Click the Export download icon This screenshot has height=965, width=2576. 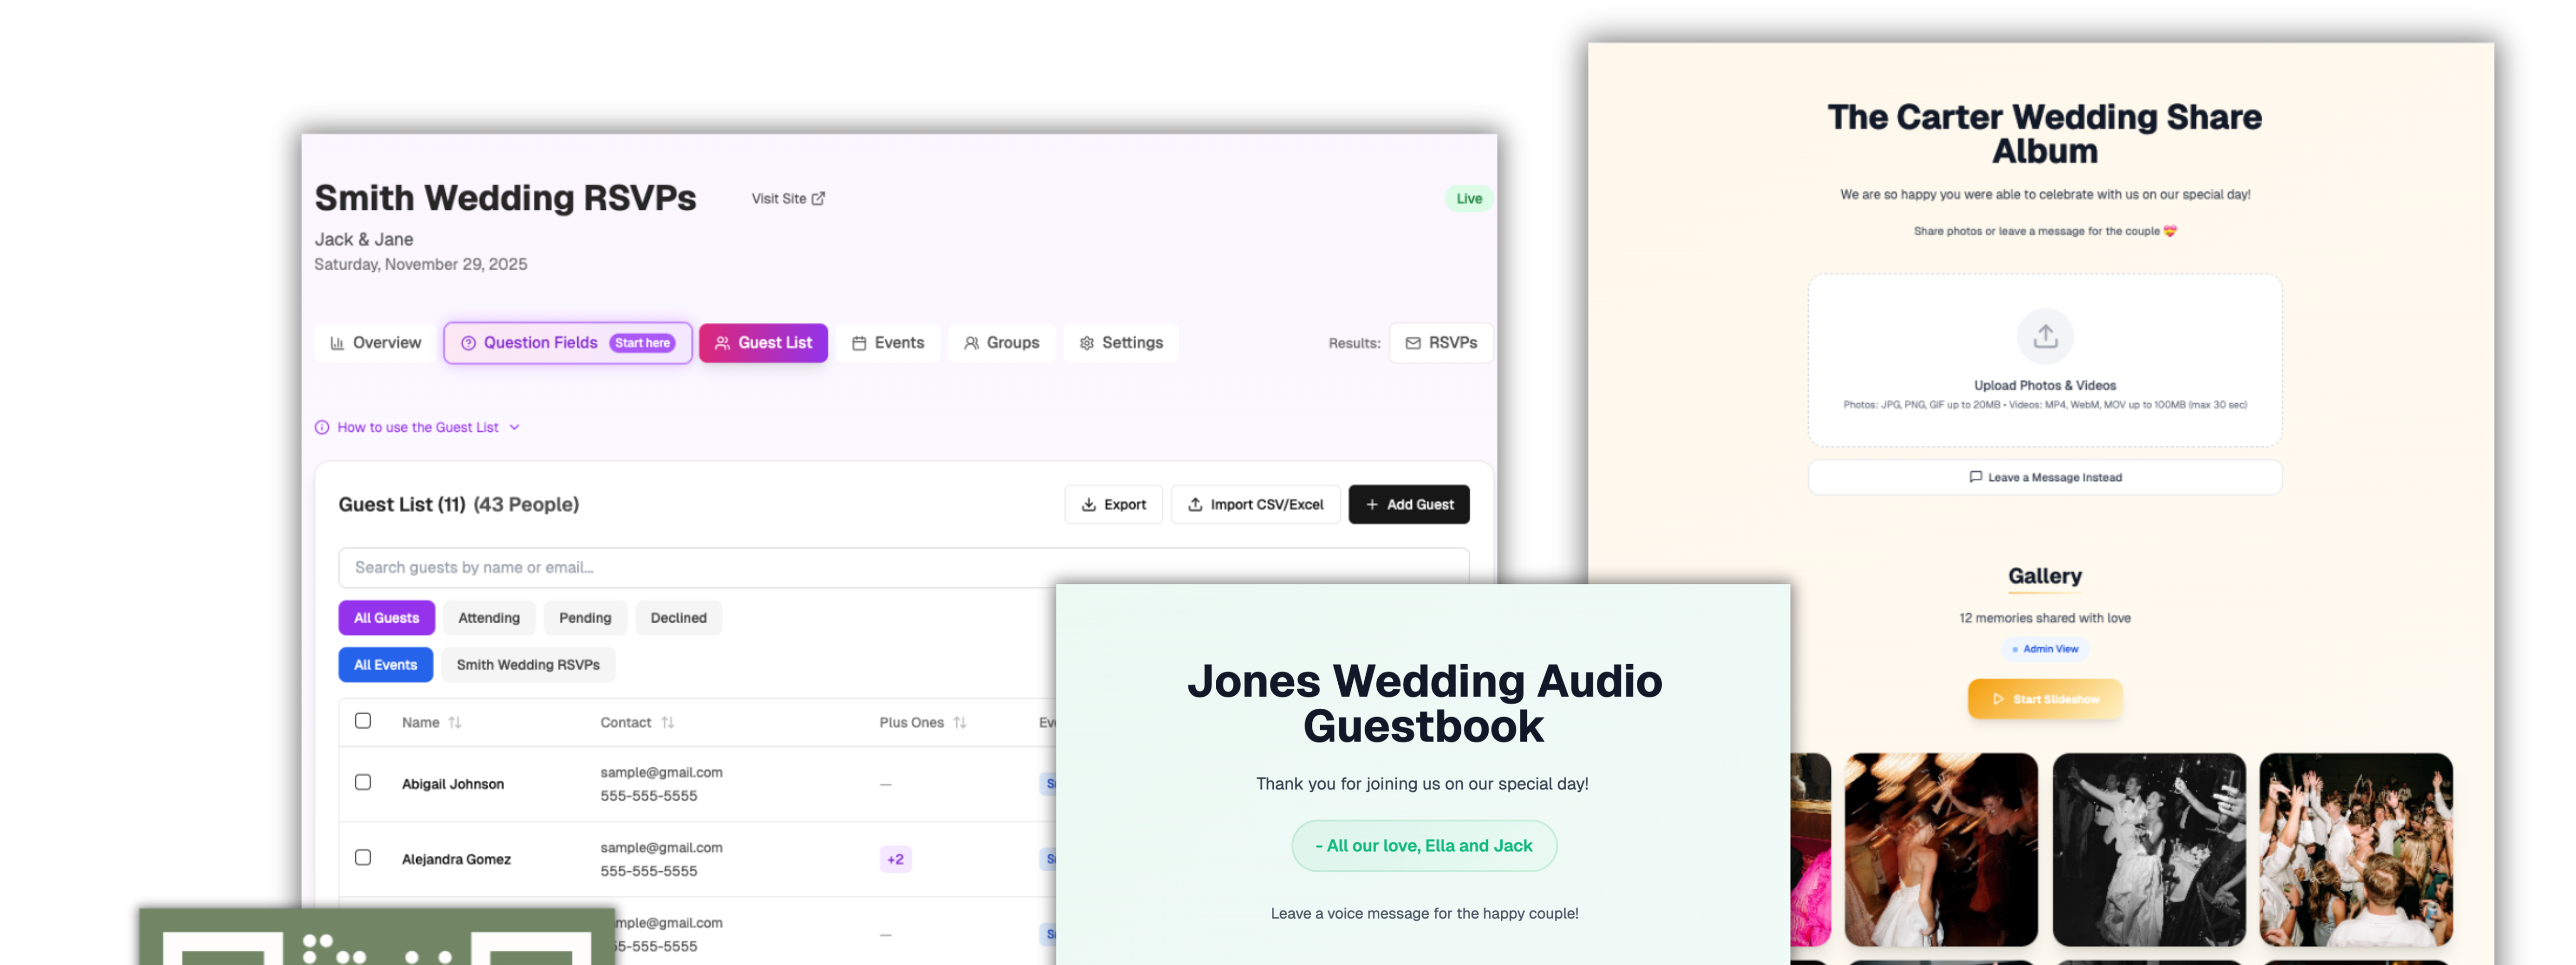coord(1088,505)
